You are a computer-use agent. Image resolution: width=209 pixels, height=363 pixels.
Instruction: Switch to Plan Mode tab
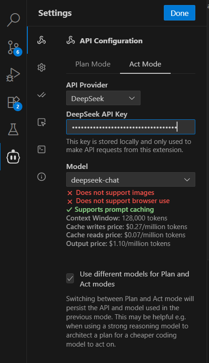[x=93, y=64]
